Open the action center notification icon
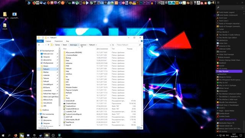Screen dimensions: 245x138 (241, 135)
